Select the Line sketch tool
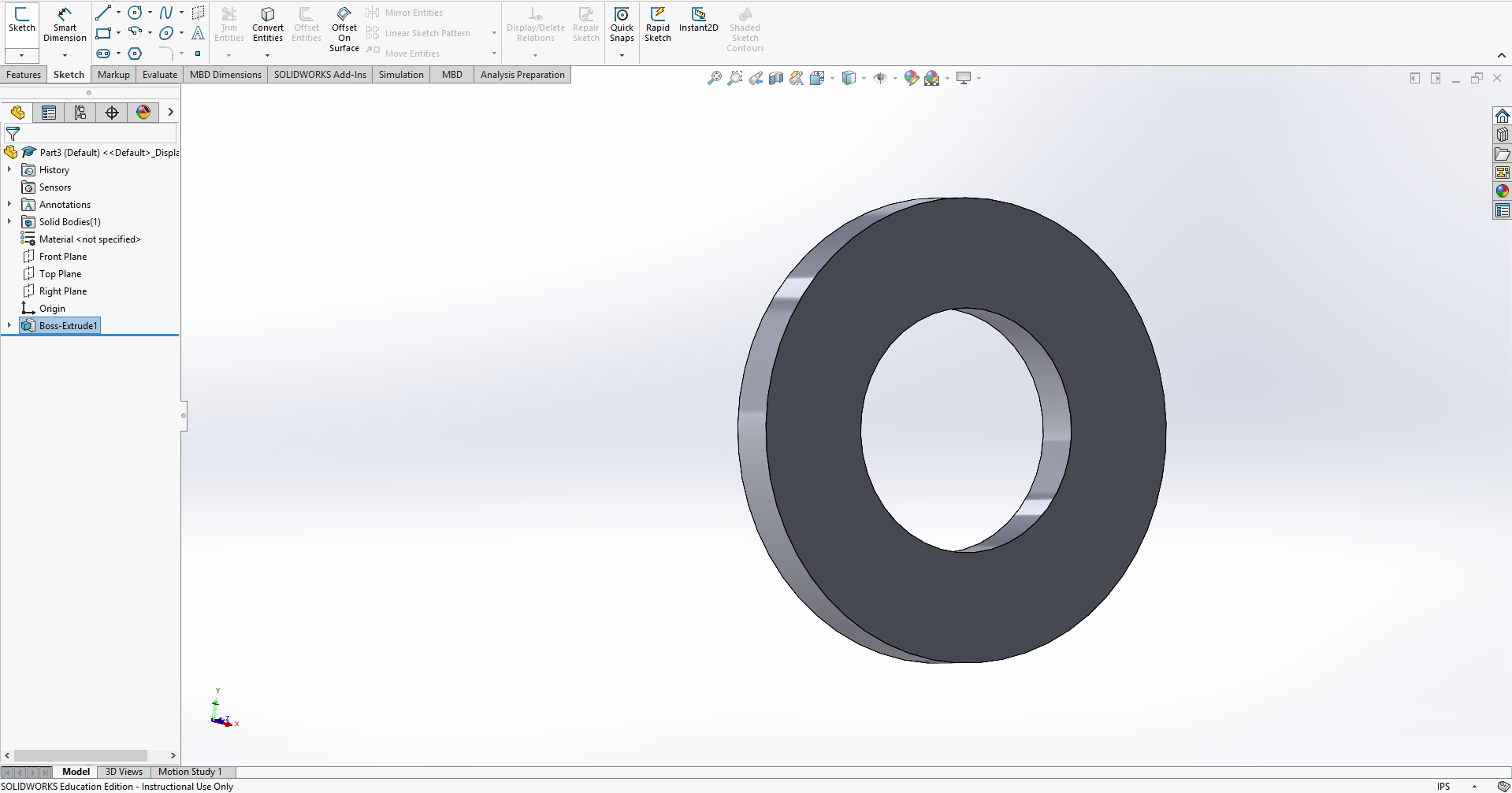The image size is (1512, 793). pyautogui.click(x=103, y=13)
